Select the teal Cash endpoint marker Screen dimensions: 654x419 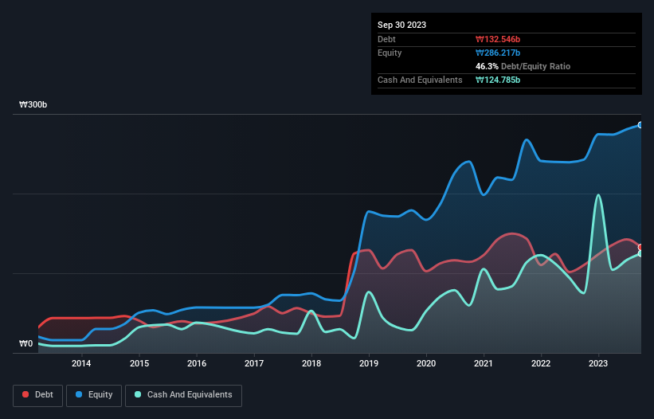tap(640, 253)
